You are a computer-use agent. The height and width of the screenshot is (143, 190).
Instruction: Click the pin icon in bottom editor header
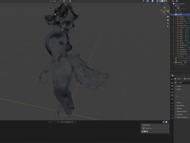[x=75, y=122]
